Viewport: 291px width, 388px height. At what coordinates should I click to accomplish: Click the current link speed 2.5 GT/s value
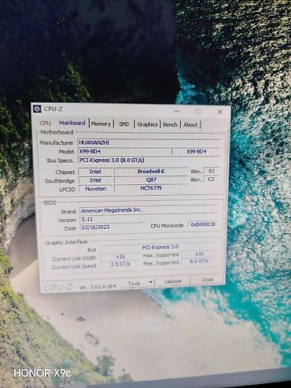coord(120,264)
